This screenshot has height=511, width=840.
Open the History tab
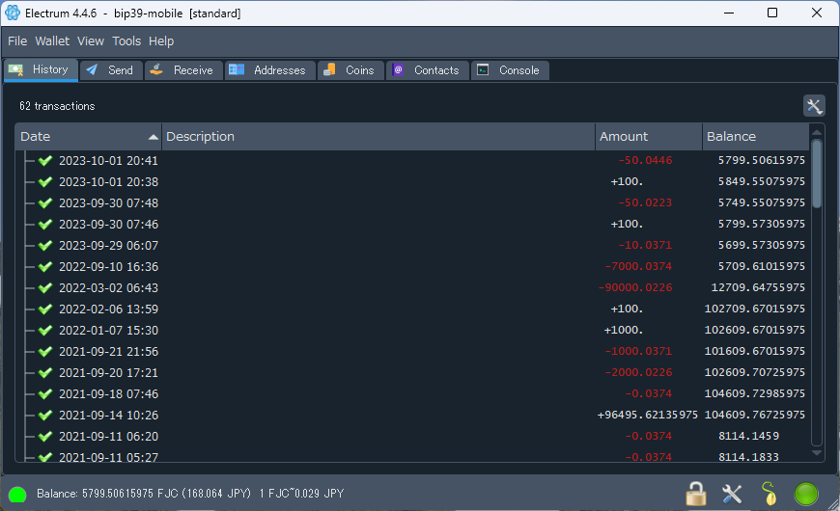click(x=42, y=69)
